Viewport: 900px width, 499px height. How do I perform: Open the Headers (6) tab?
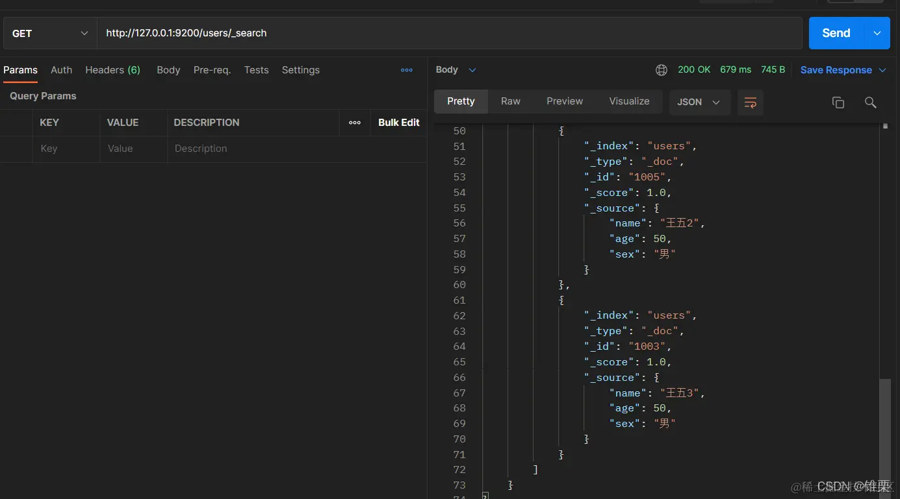[113, 70]
